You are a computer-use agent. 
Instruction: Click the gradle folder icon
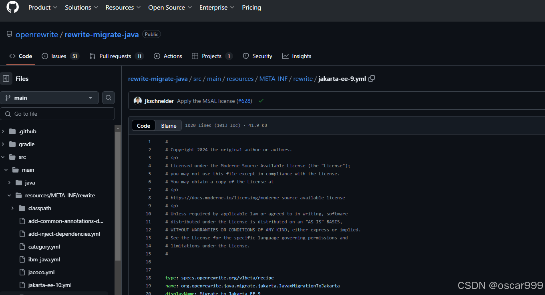click(x=12, y=144)
